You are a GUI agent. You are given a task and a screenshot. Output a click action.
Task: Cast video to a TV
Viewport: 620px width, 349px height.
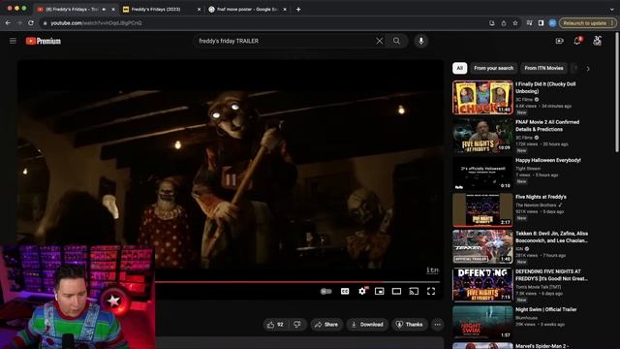point(414,291)
